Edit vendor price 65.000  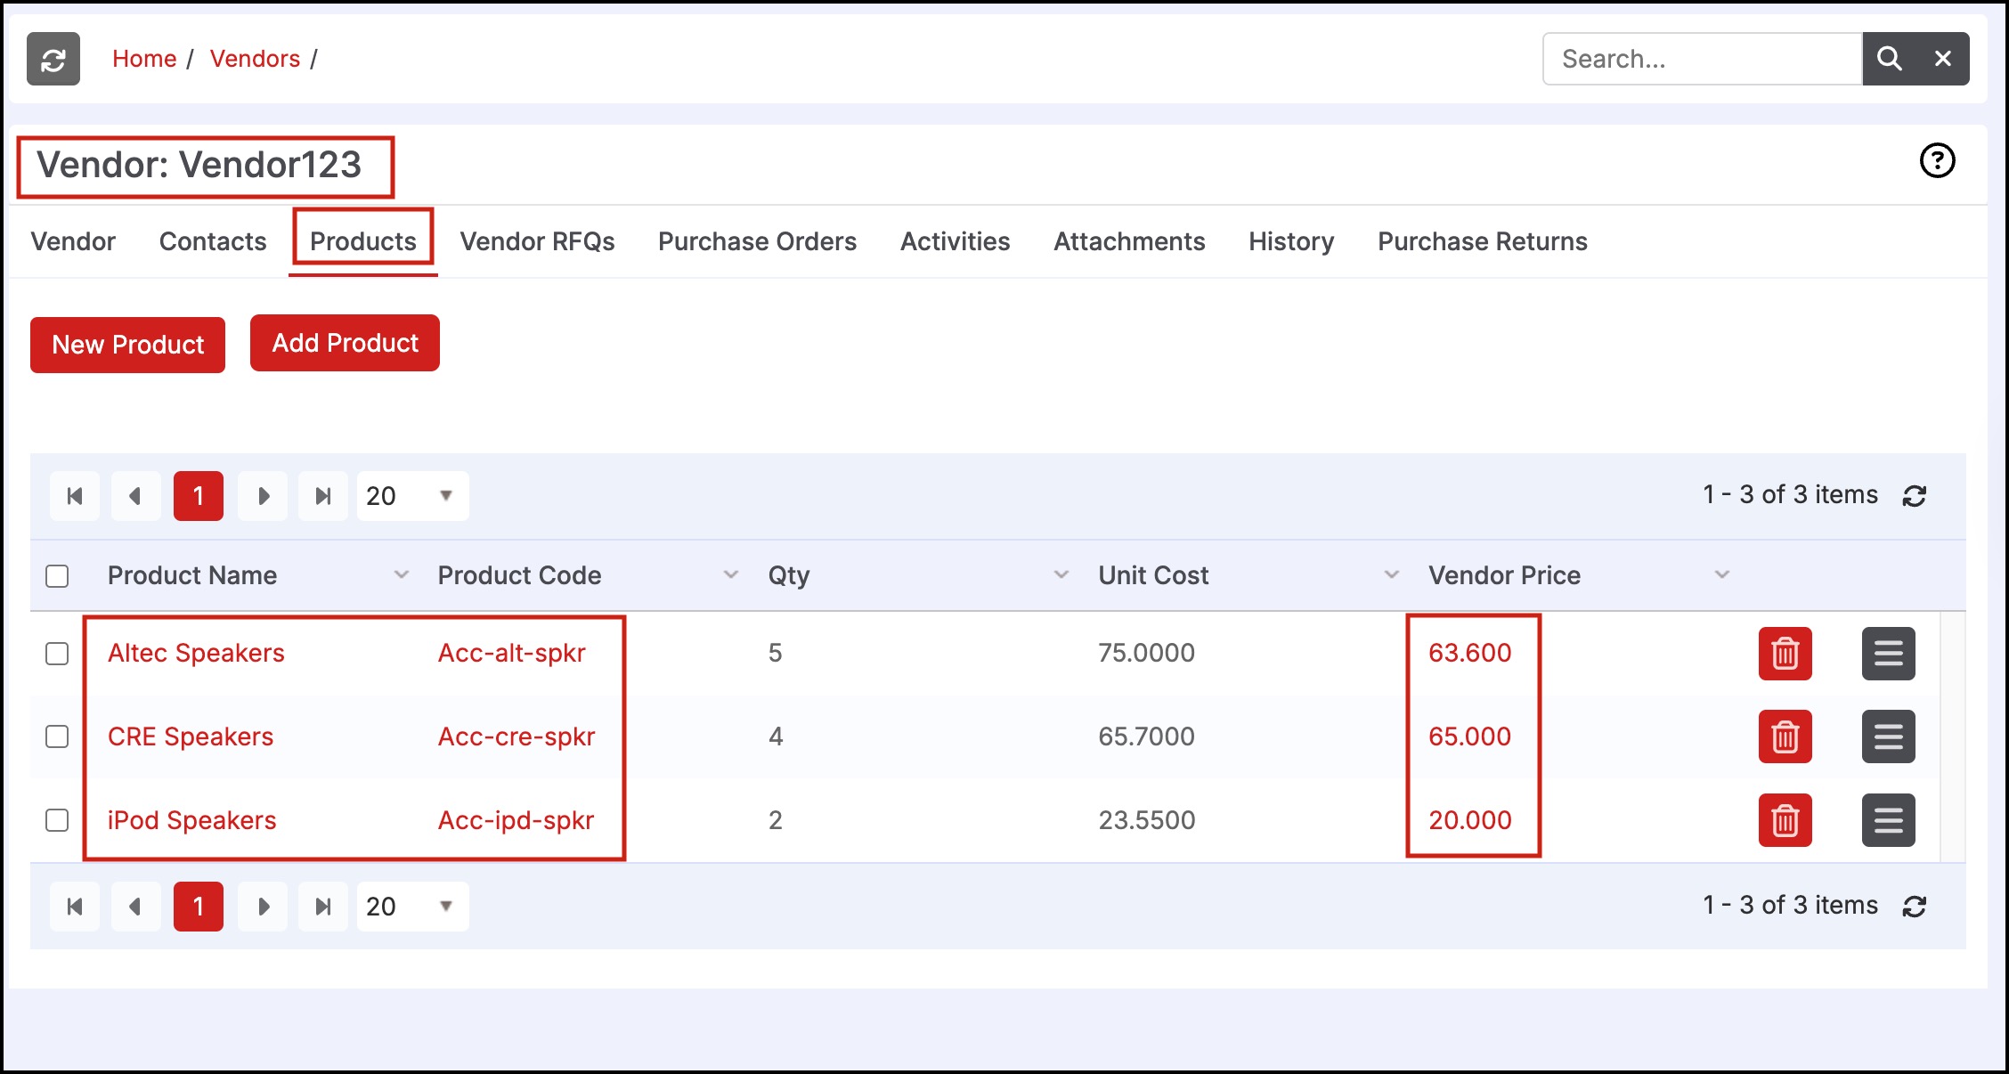[x=1470, y=736]
